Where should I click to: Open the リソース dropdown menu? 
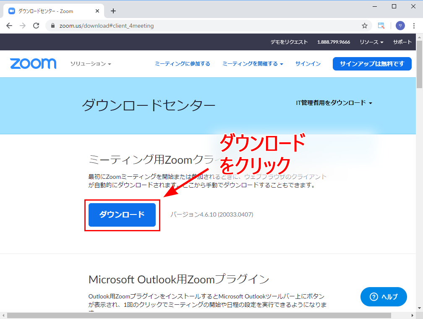tap(371, 42)
